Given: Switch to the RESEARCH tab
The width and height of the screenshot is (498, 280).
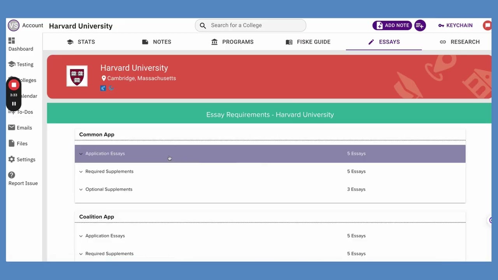Looking at the screenshot, I should (x=459, y=42).
